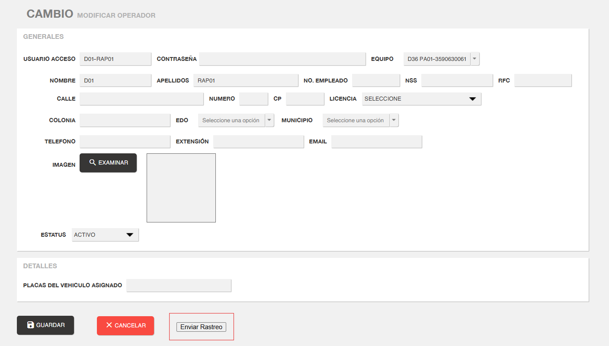Click the Placas del Vehiculo Asignado field
This screenshot has height=346, width=609.
tap(179, 286)
